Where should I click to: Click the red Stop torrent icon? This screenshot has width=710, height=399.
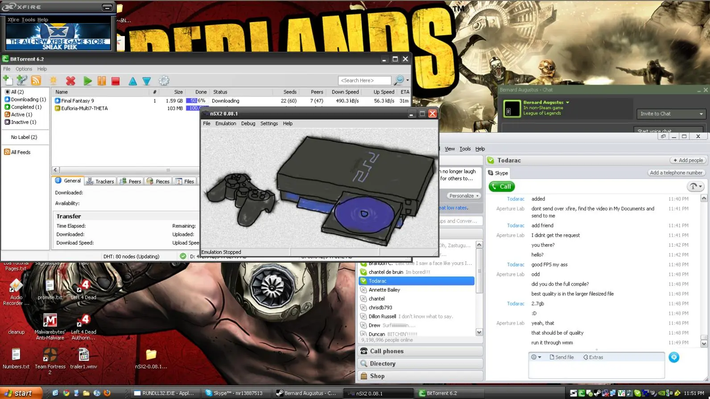coord(116,81)
